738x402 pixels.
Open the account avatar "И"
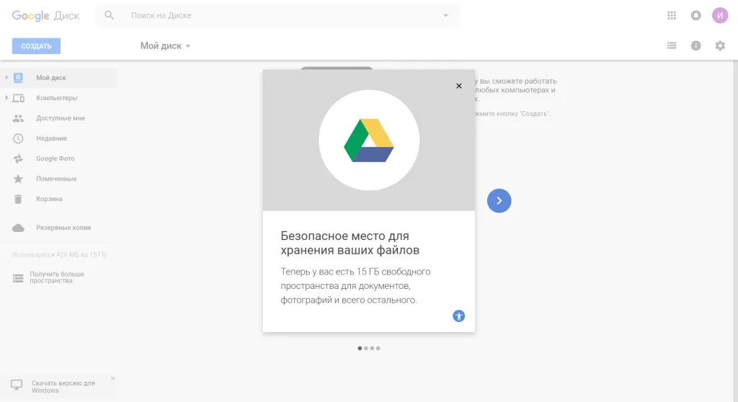tap(720, 16)
